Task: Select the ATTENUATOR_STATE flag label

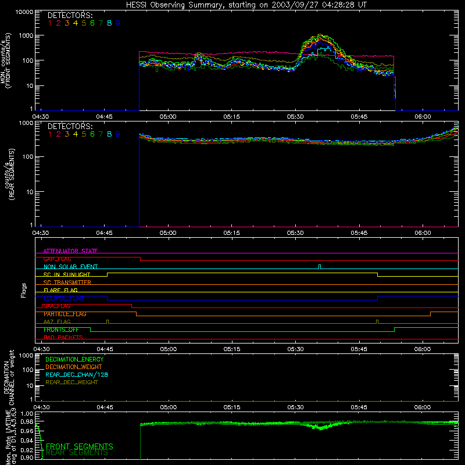Action: [70, 251]
